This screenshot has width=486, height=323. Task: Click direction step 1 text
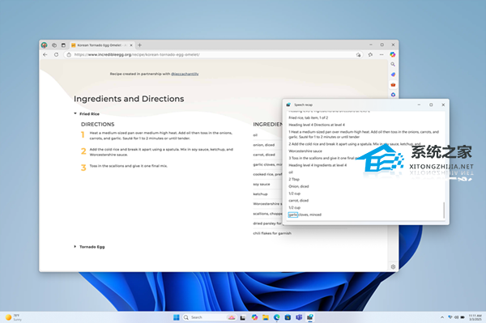[x=161, y=136]
